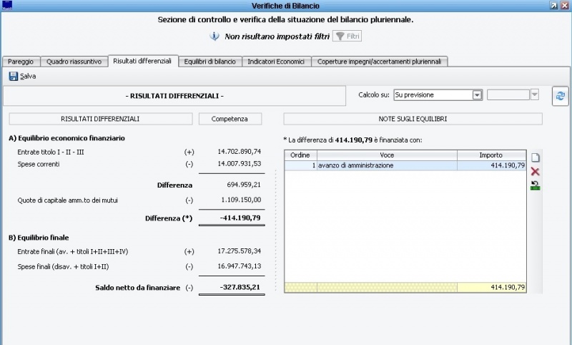Click the Entrate titolo I - II - III label
This screenshot has height=345, width=572.
51,152
